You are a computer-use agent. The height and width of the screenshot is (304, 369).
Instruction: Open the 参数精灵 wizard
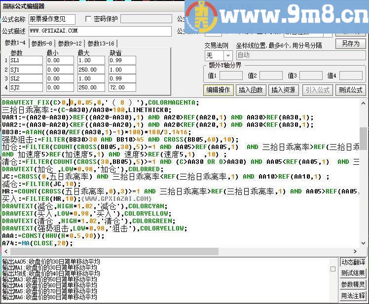(x=353, y=284)
